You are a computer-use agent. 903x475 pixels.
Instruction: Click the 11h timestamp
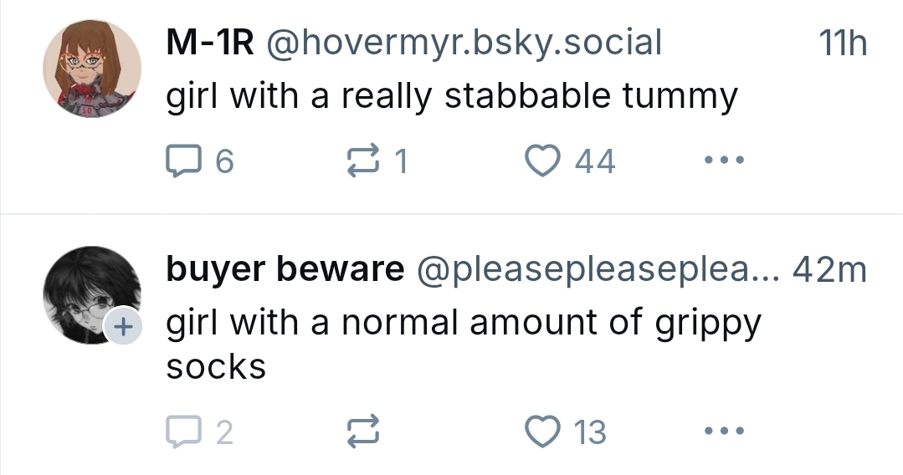pyautogui.click(x=842, y=43)
